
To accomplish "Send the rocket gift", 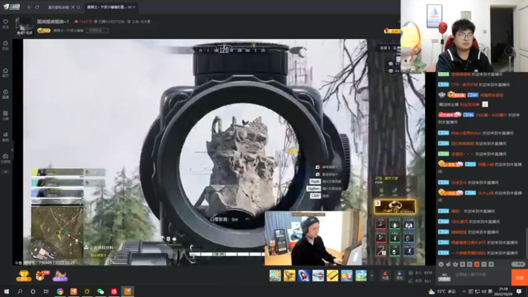I will pos(304,275).
